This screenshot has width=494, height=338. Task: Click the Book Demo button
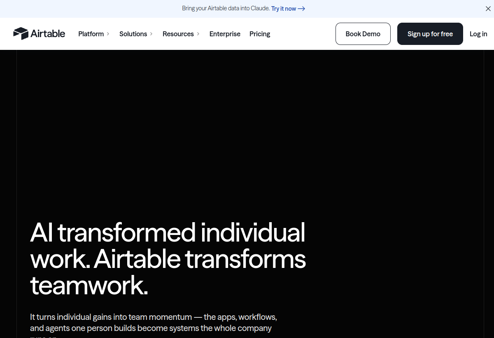click(363, 34)
